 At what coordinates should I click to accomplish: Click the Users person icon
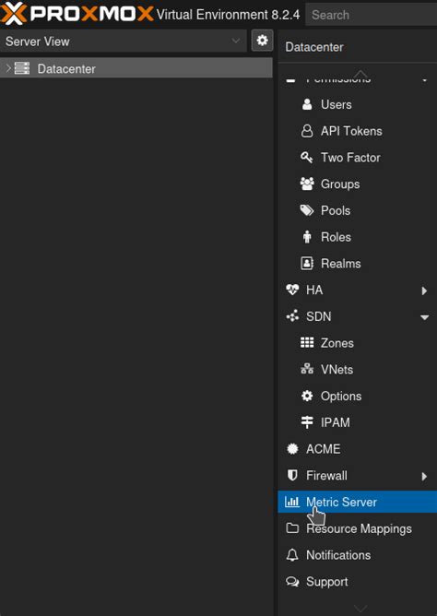tap(307, 104)
